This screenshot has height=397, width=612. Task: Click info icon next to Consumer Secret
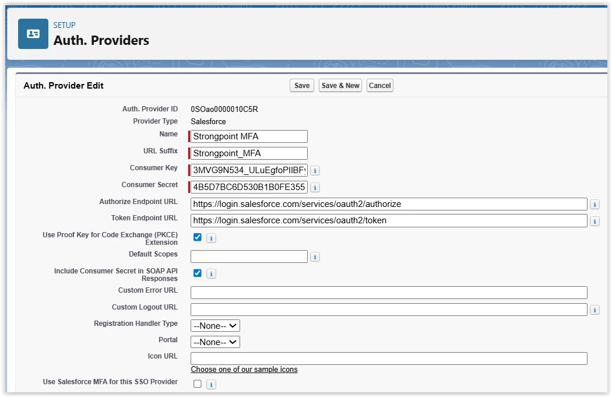[x=315, y=188]
